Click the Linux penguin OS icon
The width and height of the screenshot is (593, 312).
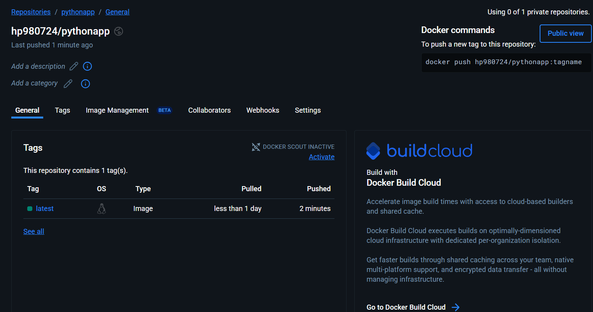point(102,209)
